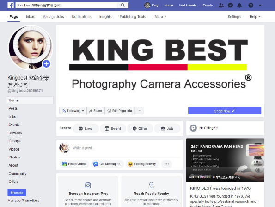Open the Following dropdown button
This screenshot has width=275, height=207.
pyautogui.click(x=73, y=111)
